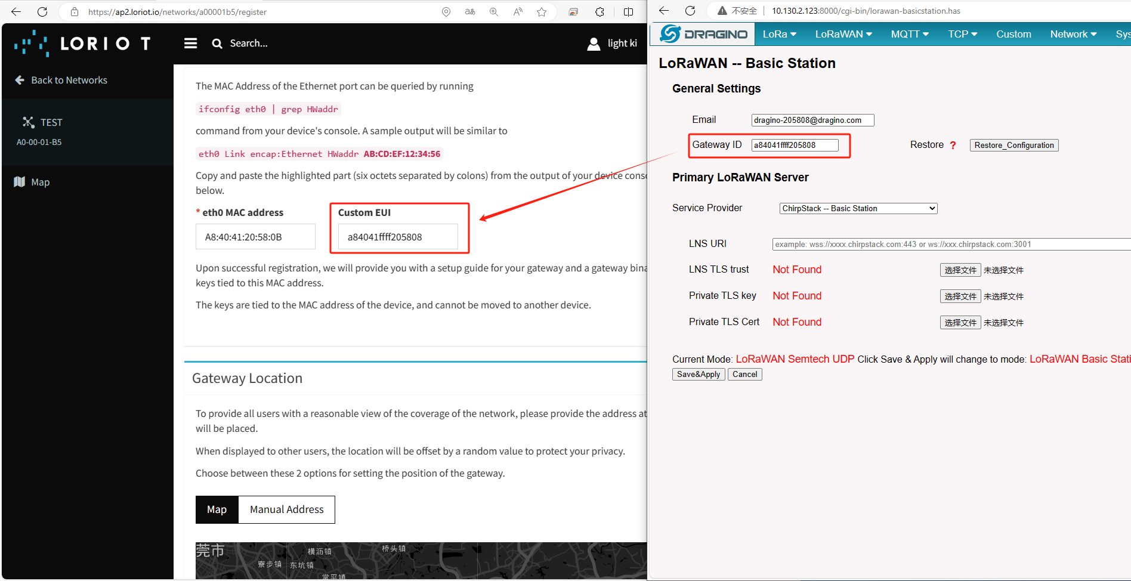Click the Back to Networks arrow icon

(20, 80)
